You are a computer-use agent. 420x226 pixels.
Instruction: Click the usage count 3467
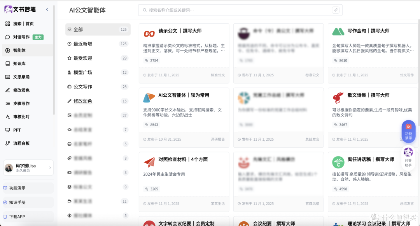click(x=340, y=125)
